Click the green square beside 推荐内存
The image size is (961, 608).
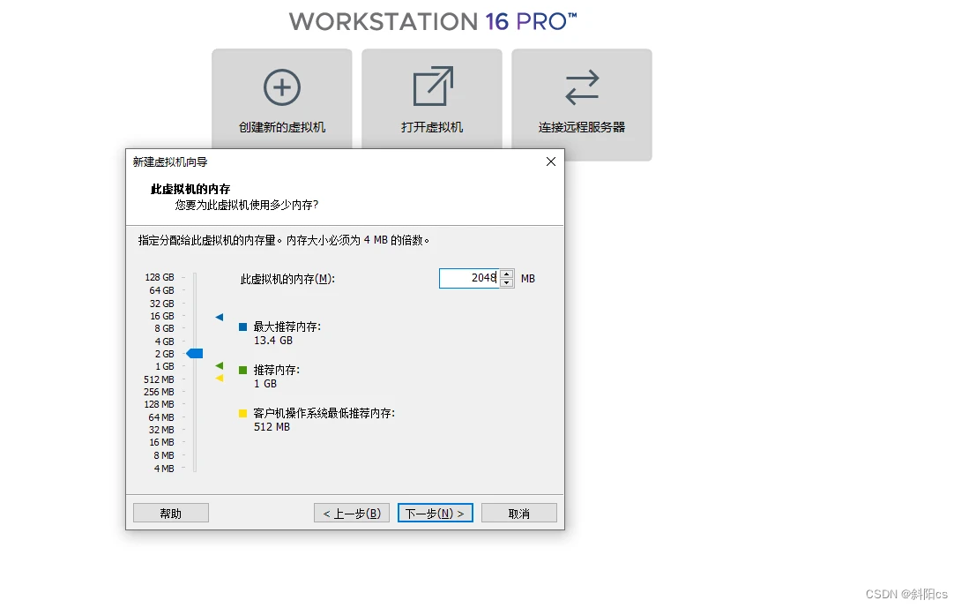[243, 371]
